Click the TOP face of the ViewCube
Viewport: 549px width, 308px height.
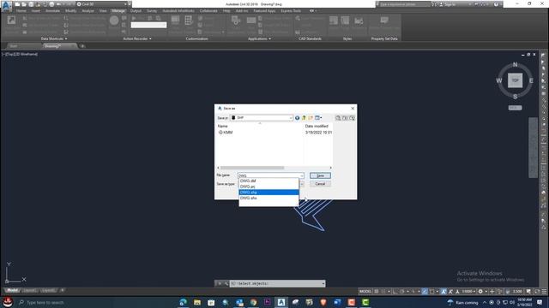[x=515, y=80]
